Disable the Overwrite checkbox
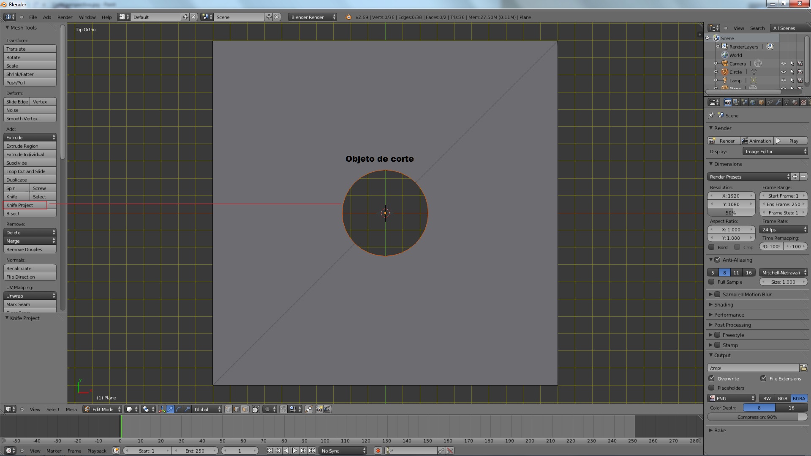Image resolution: width=811 pixels, height=456 pixels. point(712,378)
